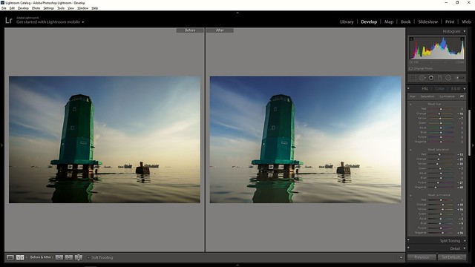Screen dimensions: 475x267
Task: Switch to the Book module
Action: [406, 22]
